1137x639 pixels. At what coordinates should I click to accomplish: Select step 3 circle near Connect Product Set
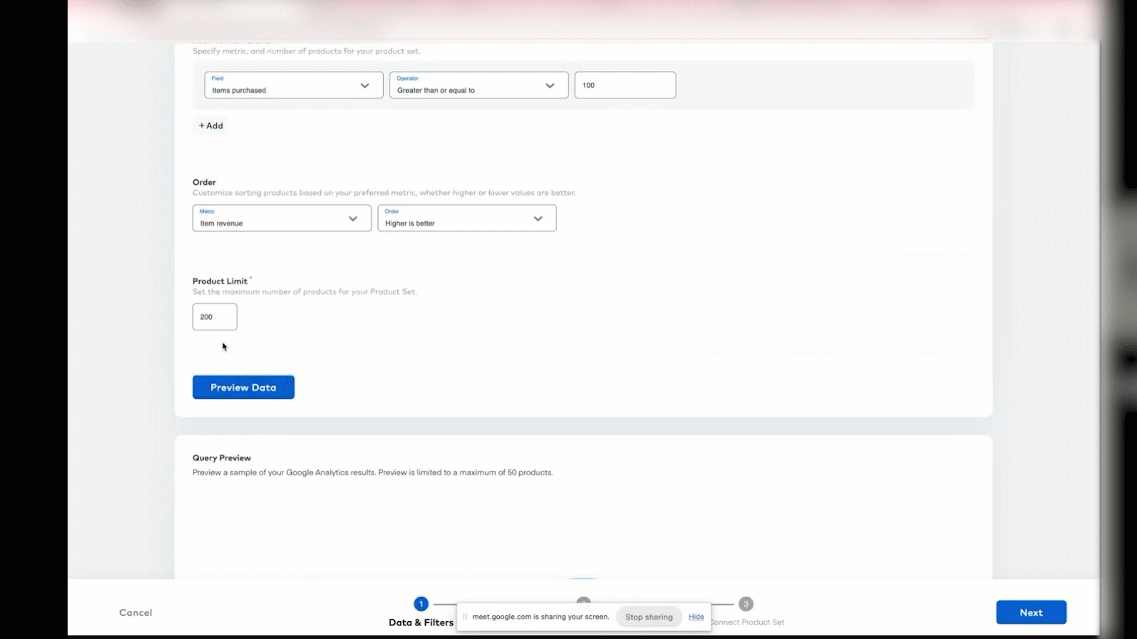tap(746, 603)
